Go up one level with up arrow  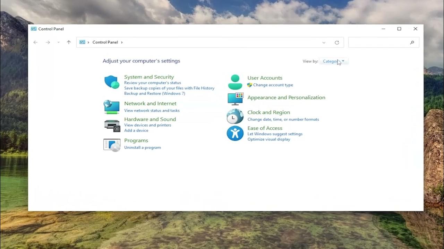[69, 42]
